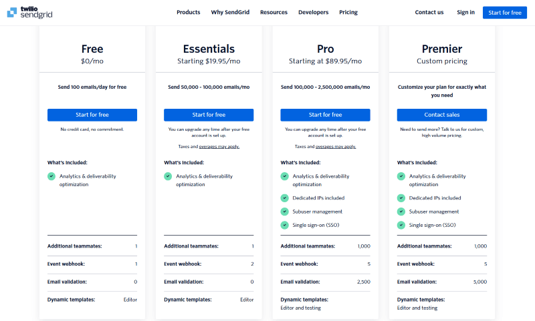Click Start for free under Pro plan
Viewport: 535px width, 321px height.
(325, 115)
